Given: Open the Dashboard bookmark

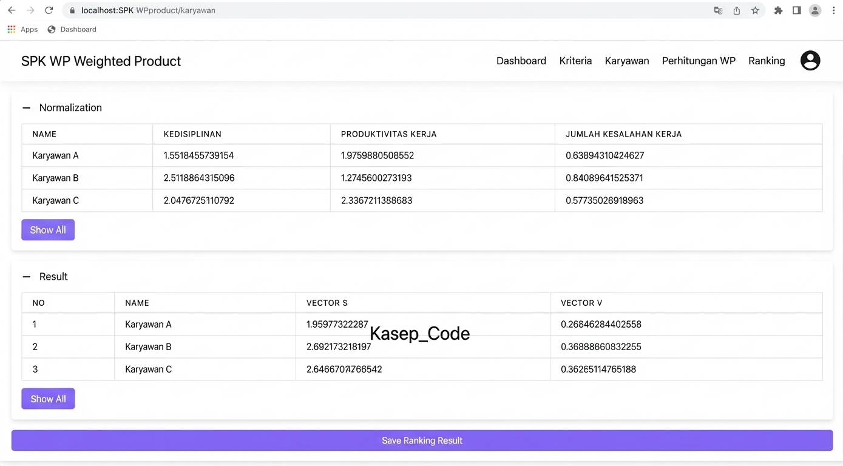Looking at the screenshot, I should point(72,29).
